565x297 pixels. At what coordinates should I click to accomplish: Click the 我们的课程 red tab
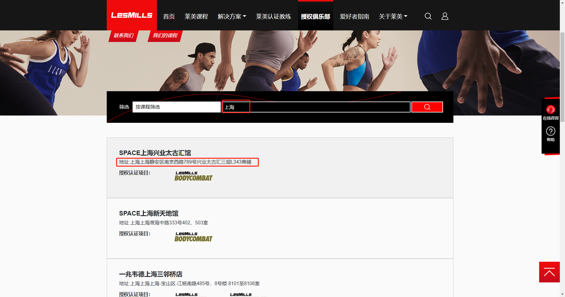165,36
